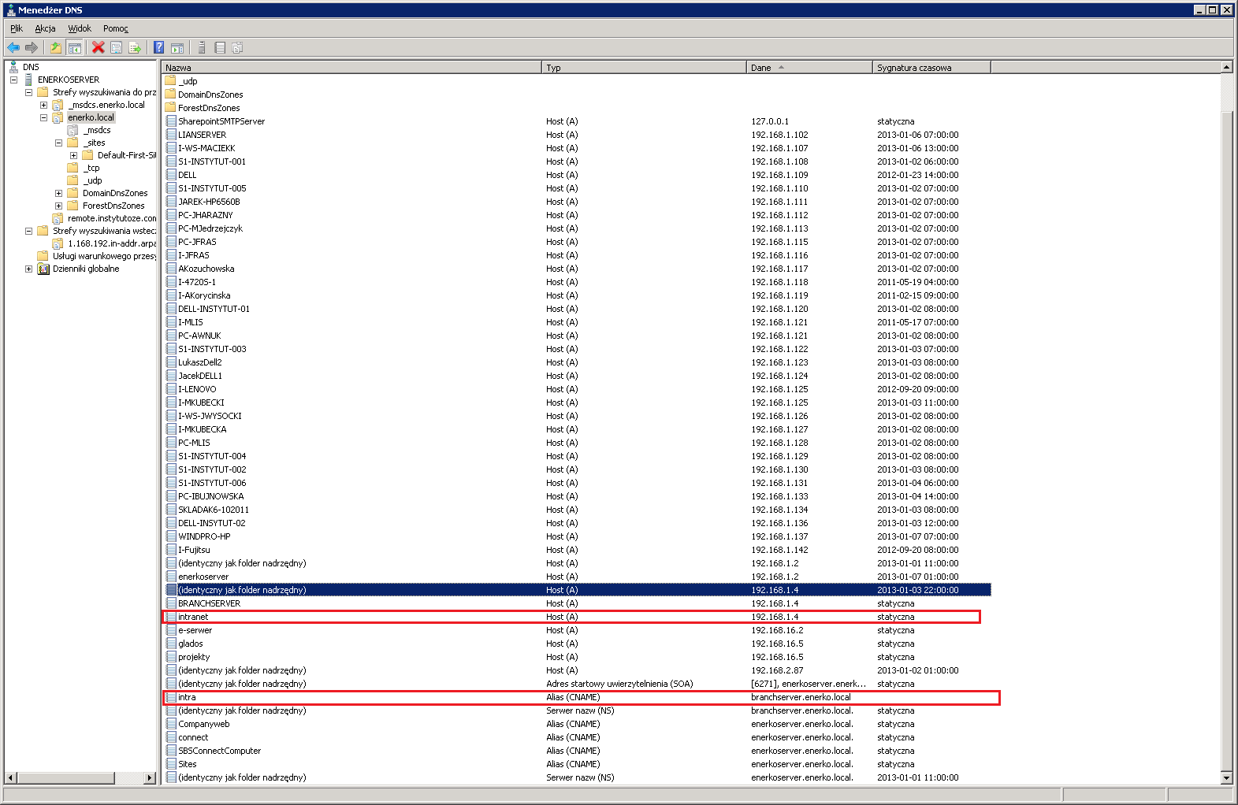Sort by Sygnatura czasowa column header
Viewport: 1238px width, 805px height.
click(x=931, y=68)
